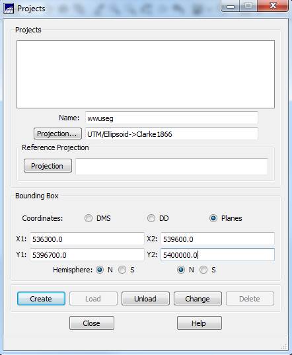The width and height of the screenshot is (292, 355).
Task: Close the Projects dialog via Close button
Action: coord(92,323)
